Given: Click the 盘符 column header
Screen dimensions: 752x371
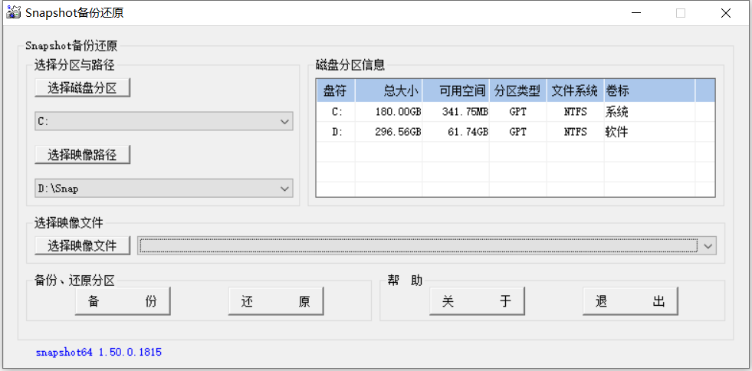Looking at the screenshot, I should [335, 91].
